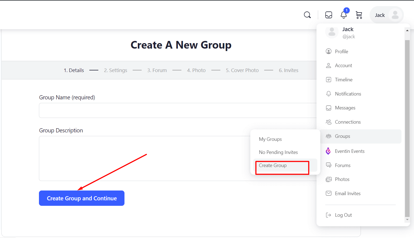Image resolution: width=414 pixels, height=238 pixels.
Task: Click the Timeline icon in the profile menu
Action: [328, 79]
